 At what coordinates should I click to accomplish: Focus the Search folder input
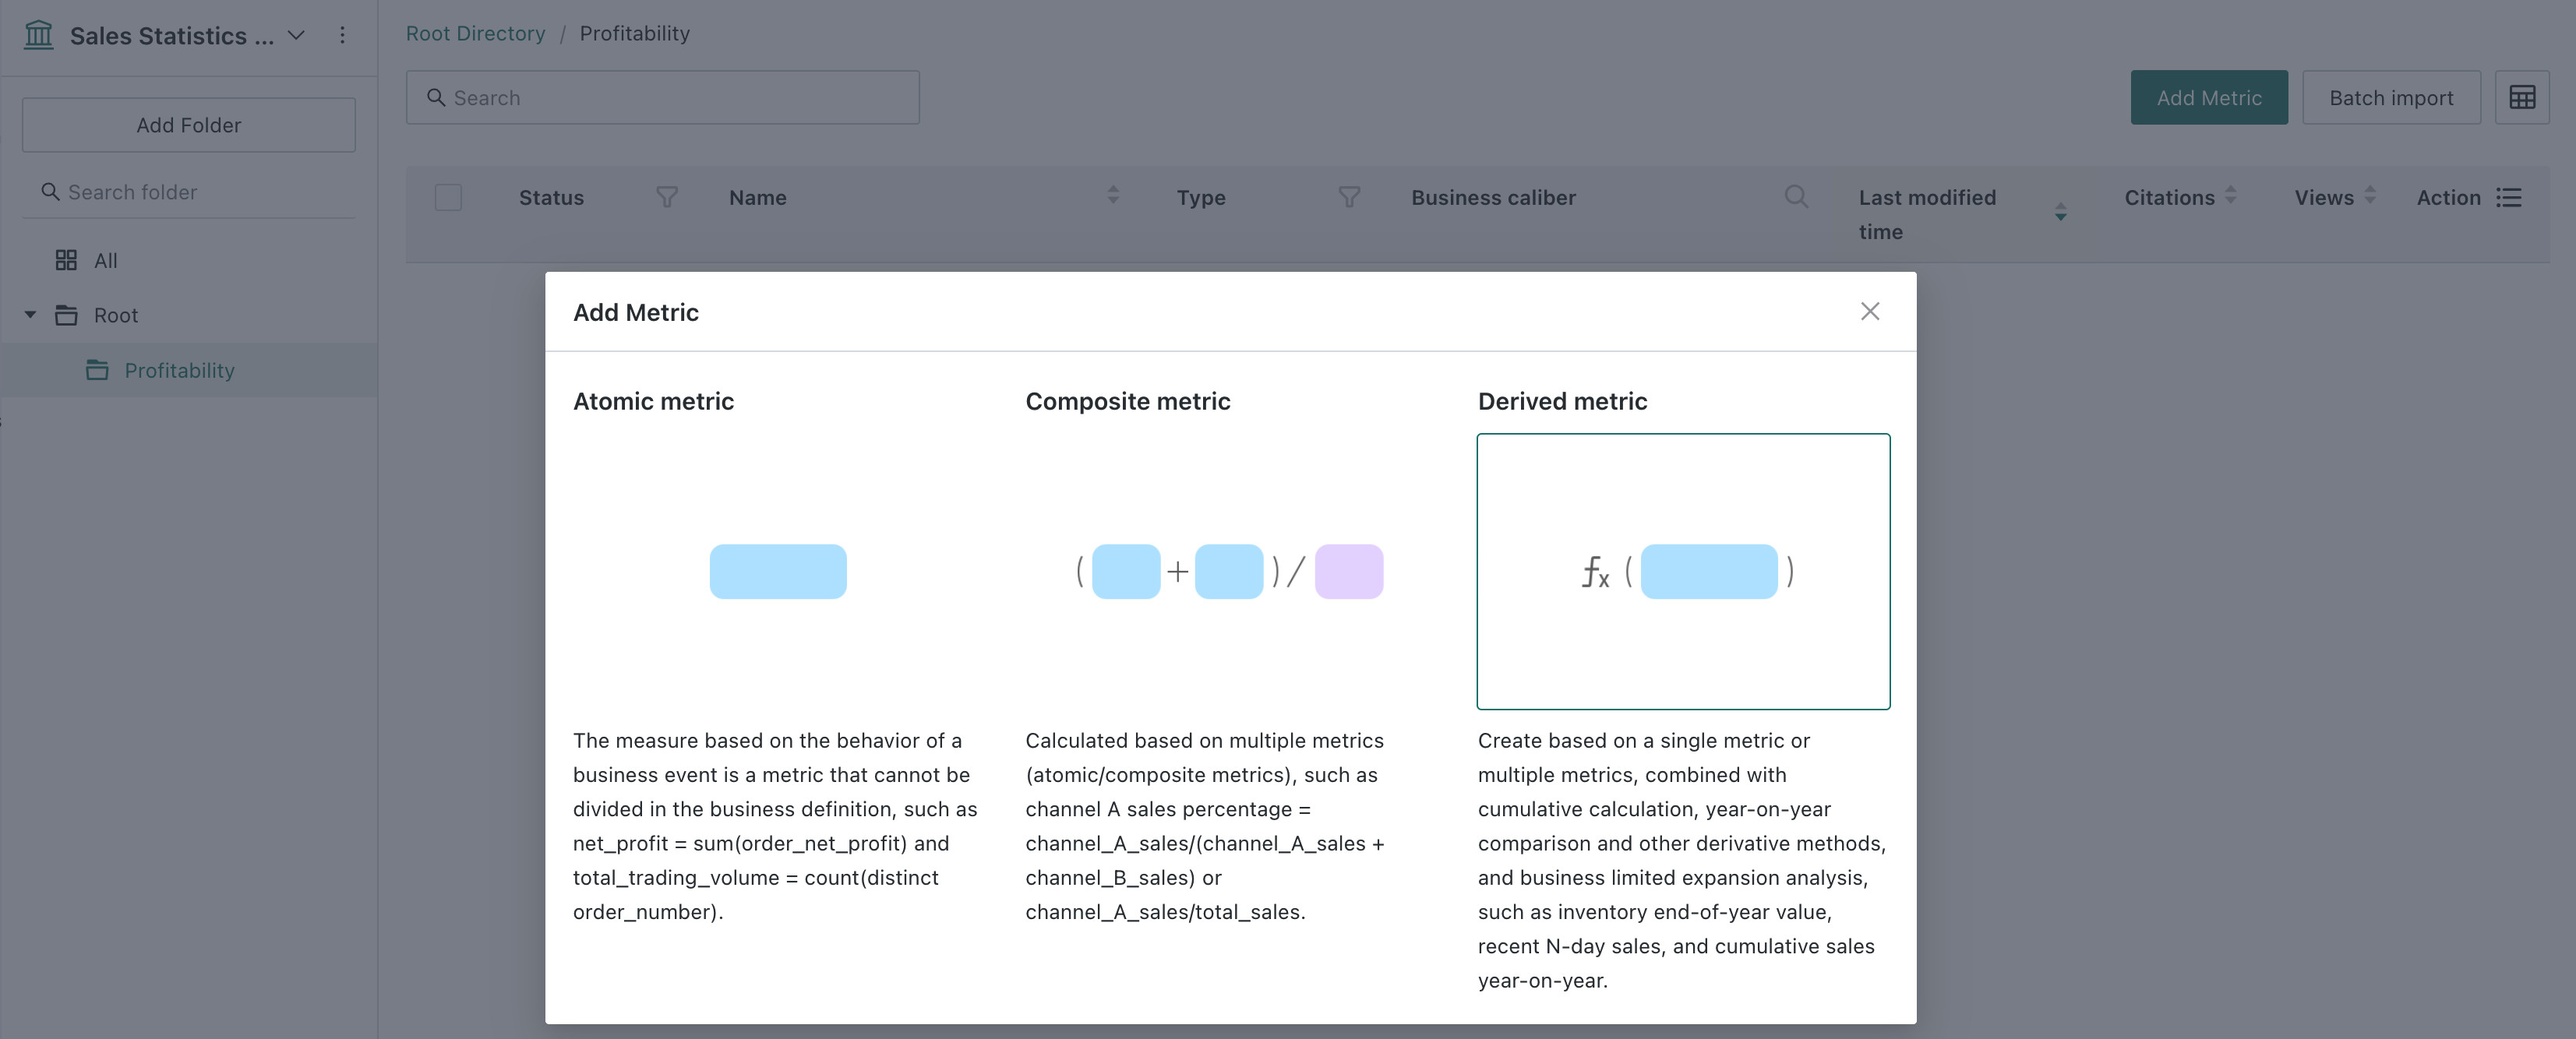(189, 192)
